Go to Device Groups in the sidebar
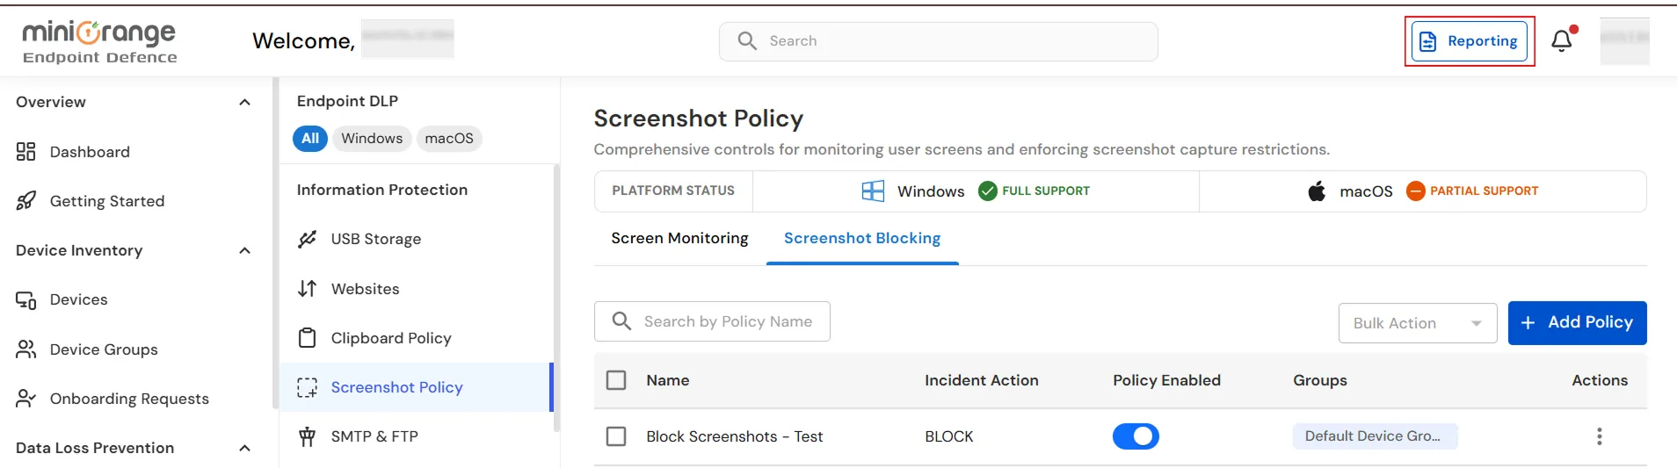 104,349
